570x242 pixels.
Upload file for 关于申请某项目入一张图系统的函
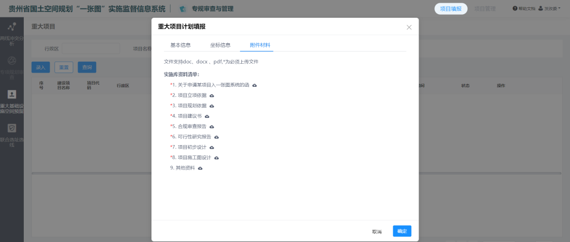click(254, 85)
